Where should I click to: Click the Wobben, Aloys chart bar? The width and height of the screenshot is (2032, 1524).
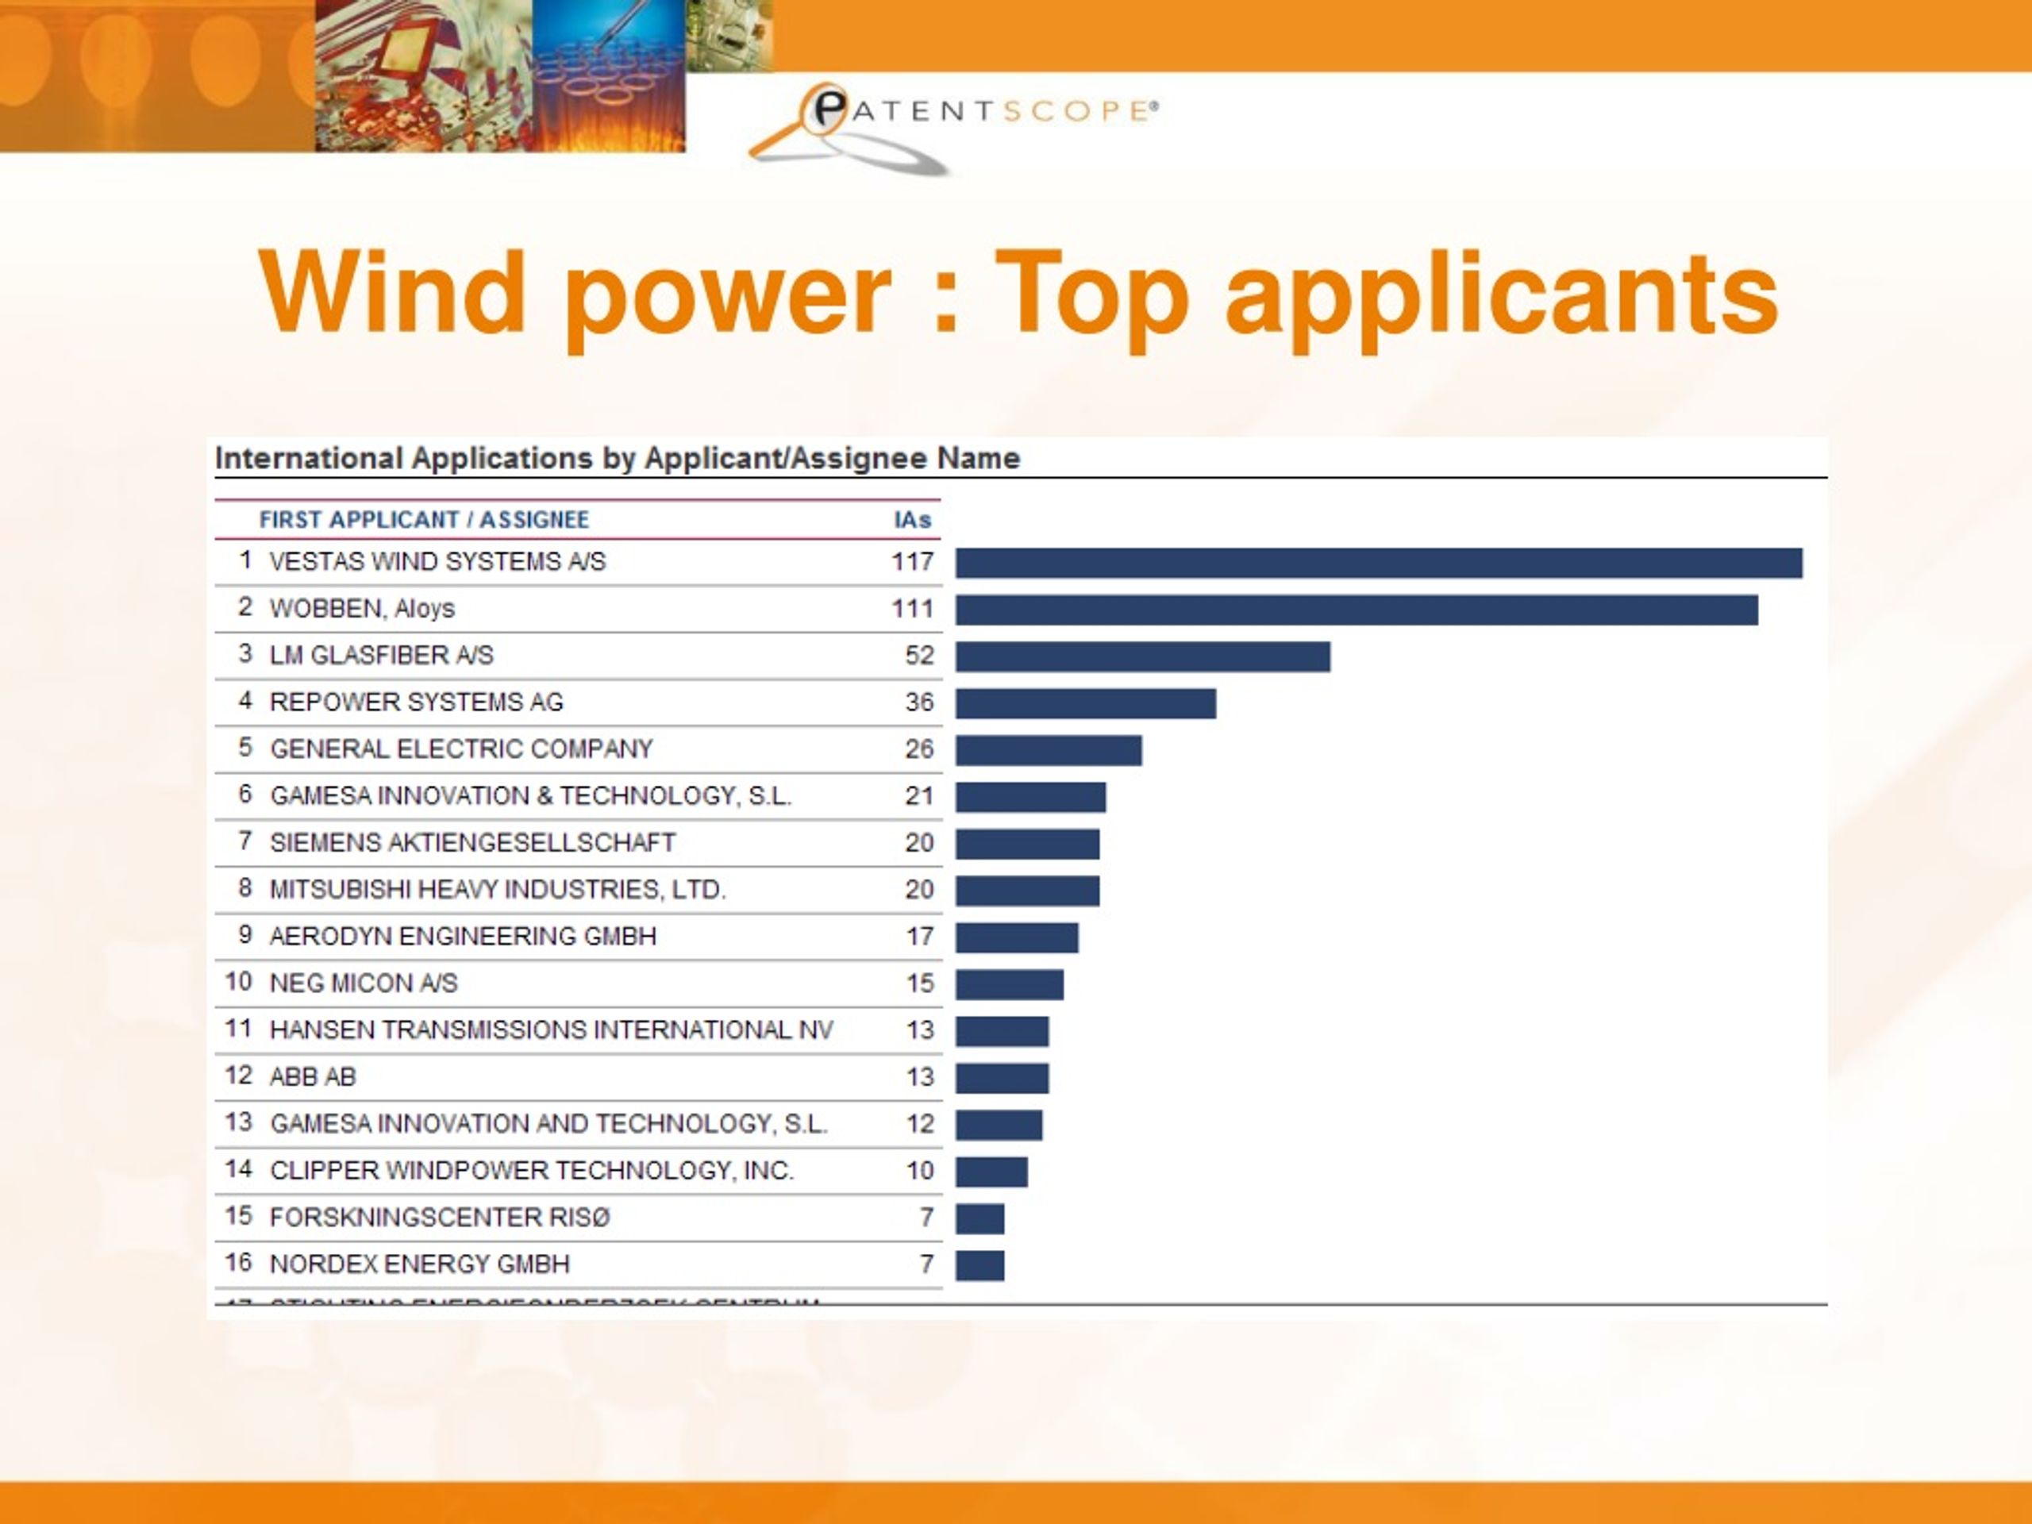1357,610
